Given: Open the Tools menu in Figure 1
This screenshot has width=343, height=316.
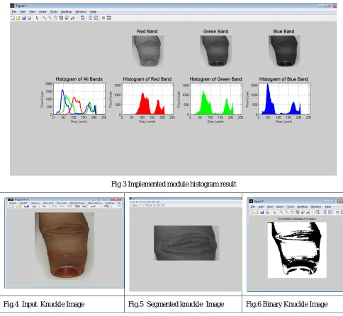Looking at the screenshot, I should [54, 12].
